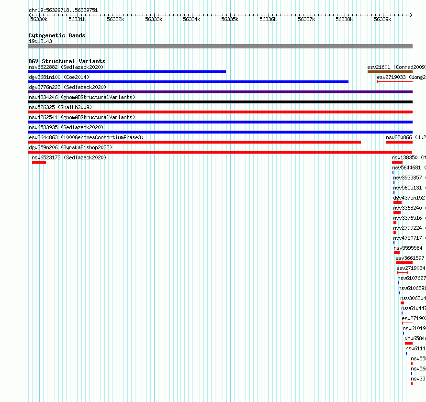Screen dimensions: 426x402
Task: Open variant nsv6523173 (Sedlazeck2020) label
Action: (69, 157)
